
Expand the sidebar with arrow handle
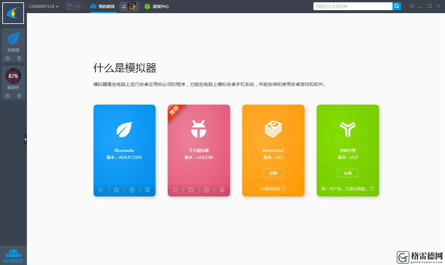click(26, 139)
